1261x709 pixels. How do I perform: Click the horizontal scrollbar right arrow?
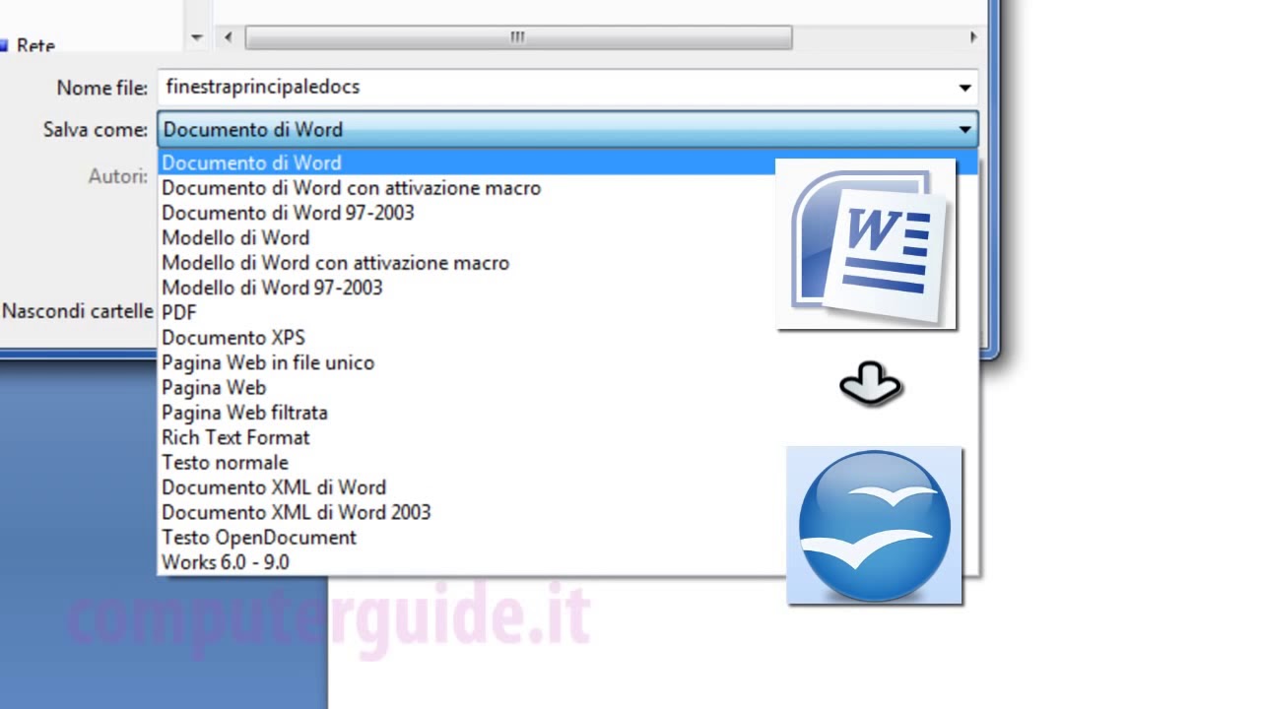tap(973, 37)
